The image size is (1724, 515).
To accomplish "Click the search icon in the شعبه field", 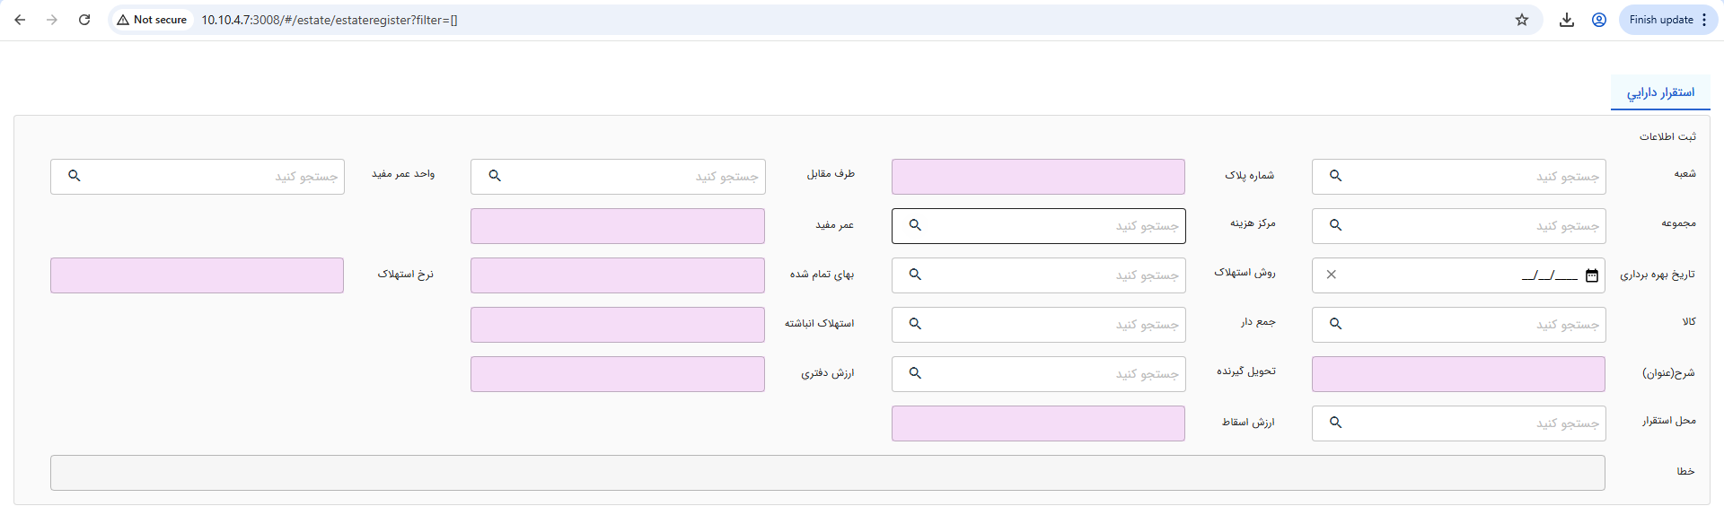I will click(1335, 176).
